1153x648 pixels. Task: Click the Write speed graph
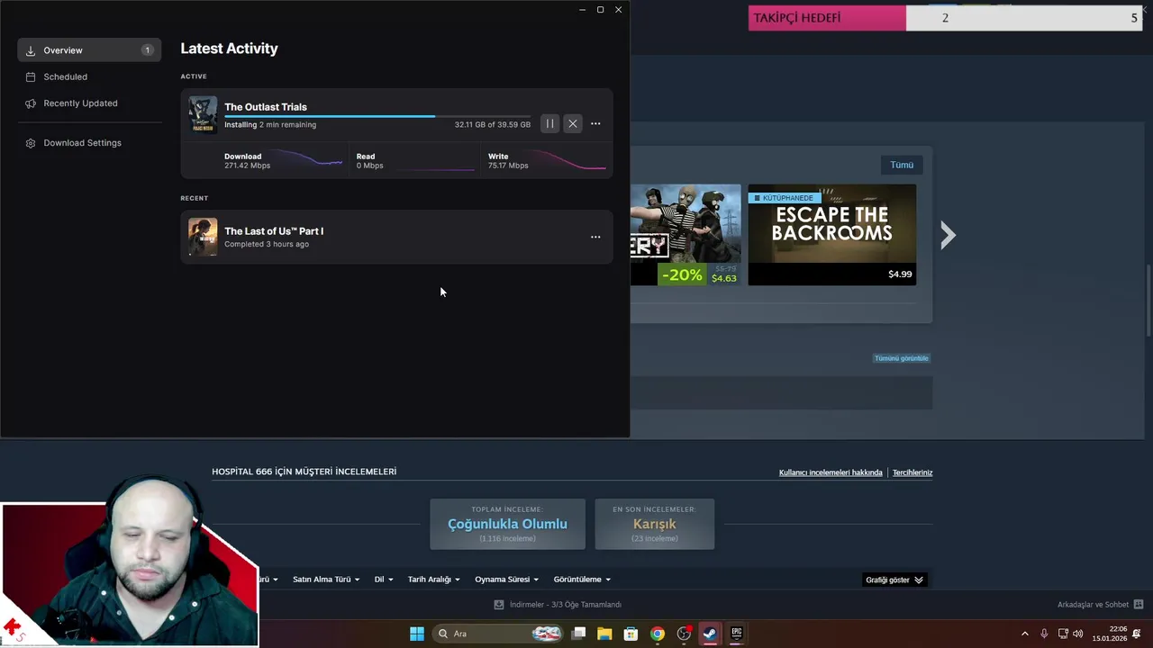tap(567, 160)
